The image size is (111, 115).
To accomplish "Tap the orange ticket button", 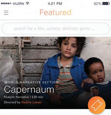I will (97, 105).
